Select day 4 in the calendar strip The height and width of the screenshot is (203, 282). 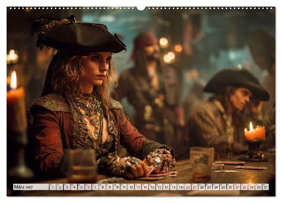coord(74,187)
